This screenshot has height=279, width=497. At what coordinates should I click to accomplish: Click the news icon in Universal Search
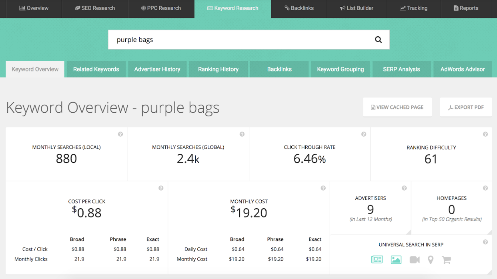[377, 260]
